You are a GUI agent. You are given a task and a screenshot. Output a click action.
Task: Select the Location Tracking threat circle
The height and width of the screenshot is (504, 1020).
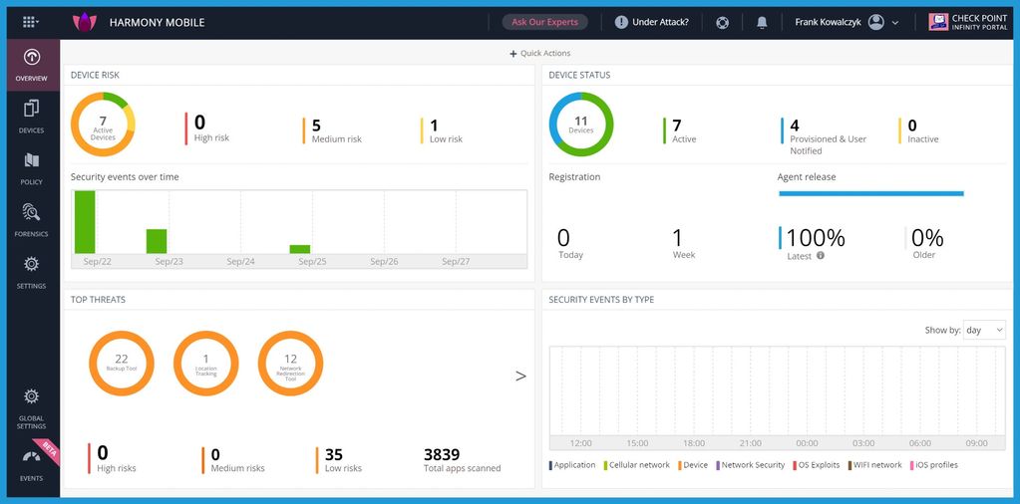click(x=206, y=364)
